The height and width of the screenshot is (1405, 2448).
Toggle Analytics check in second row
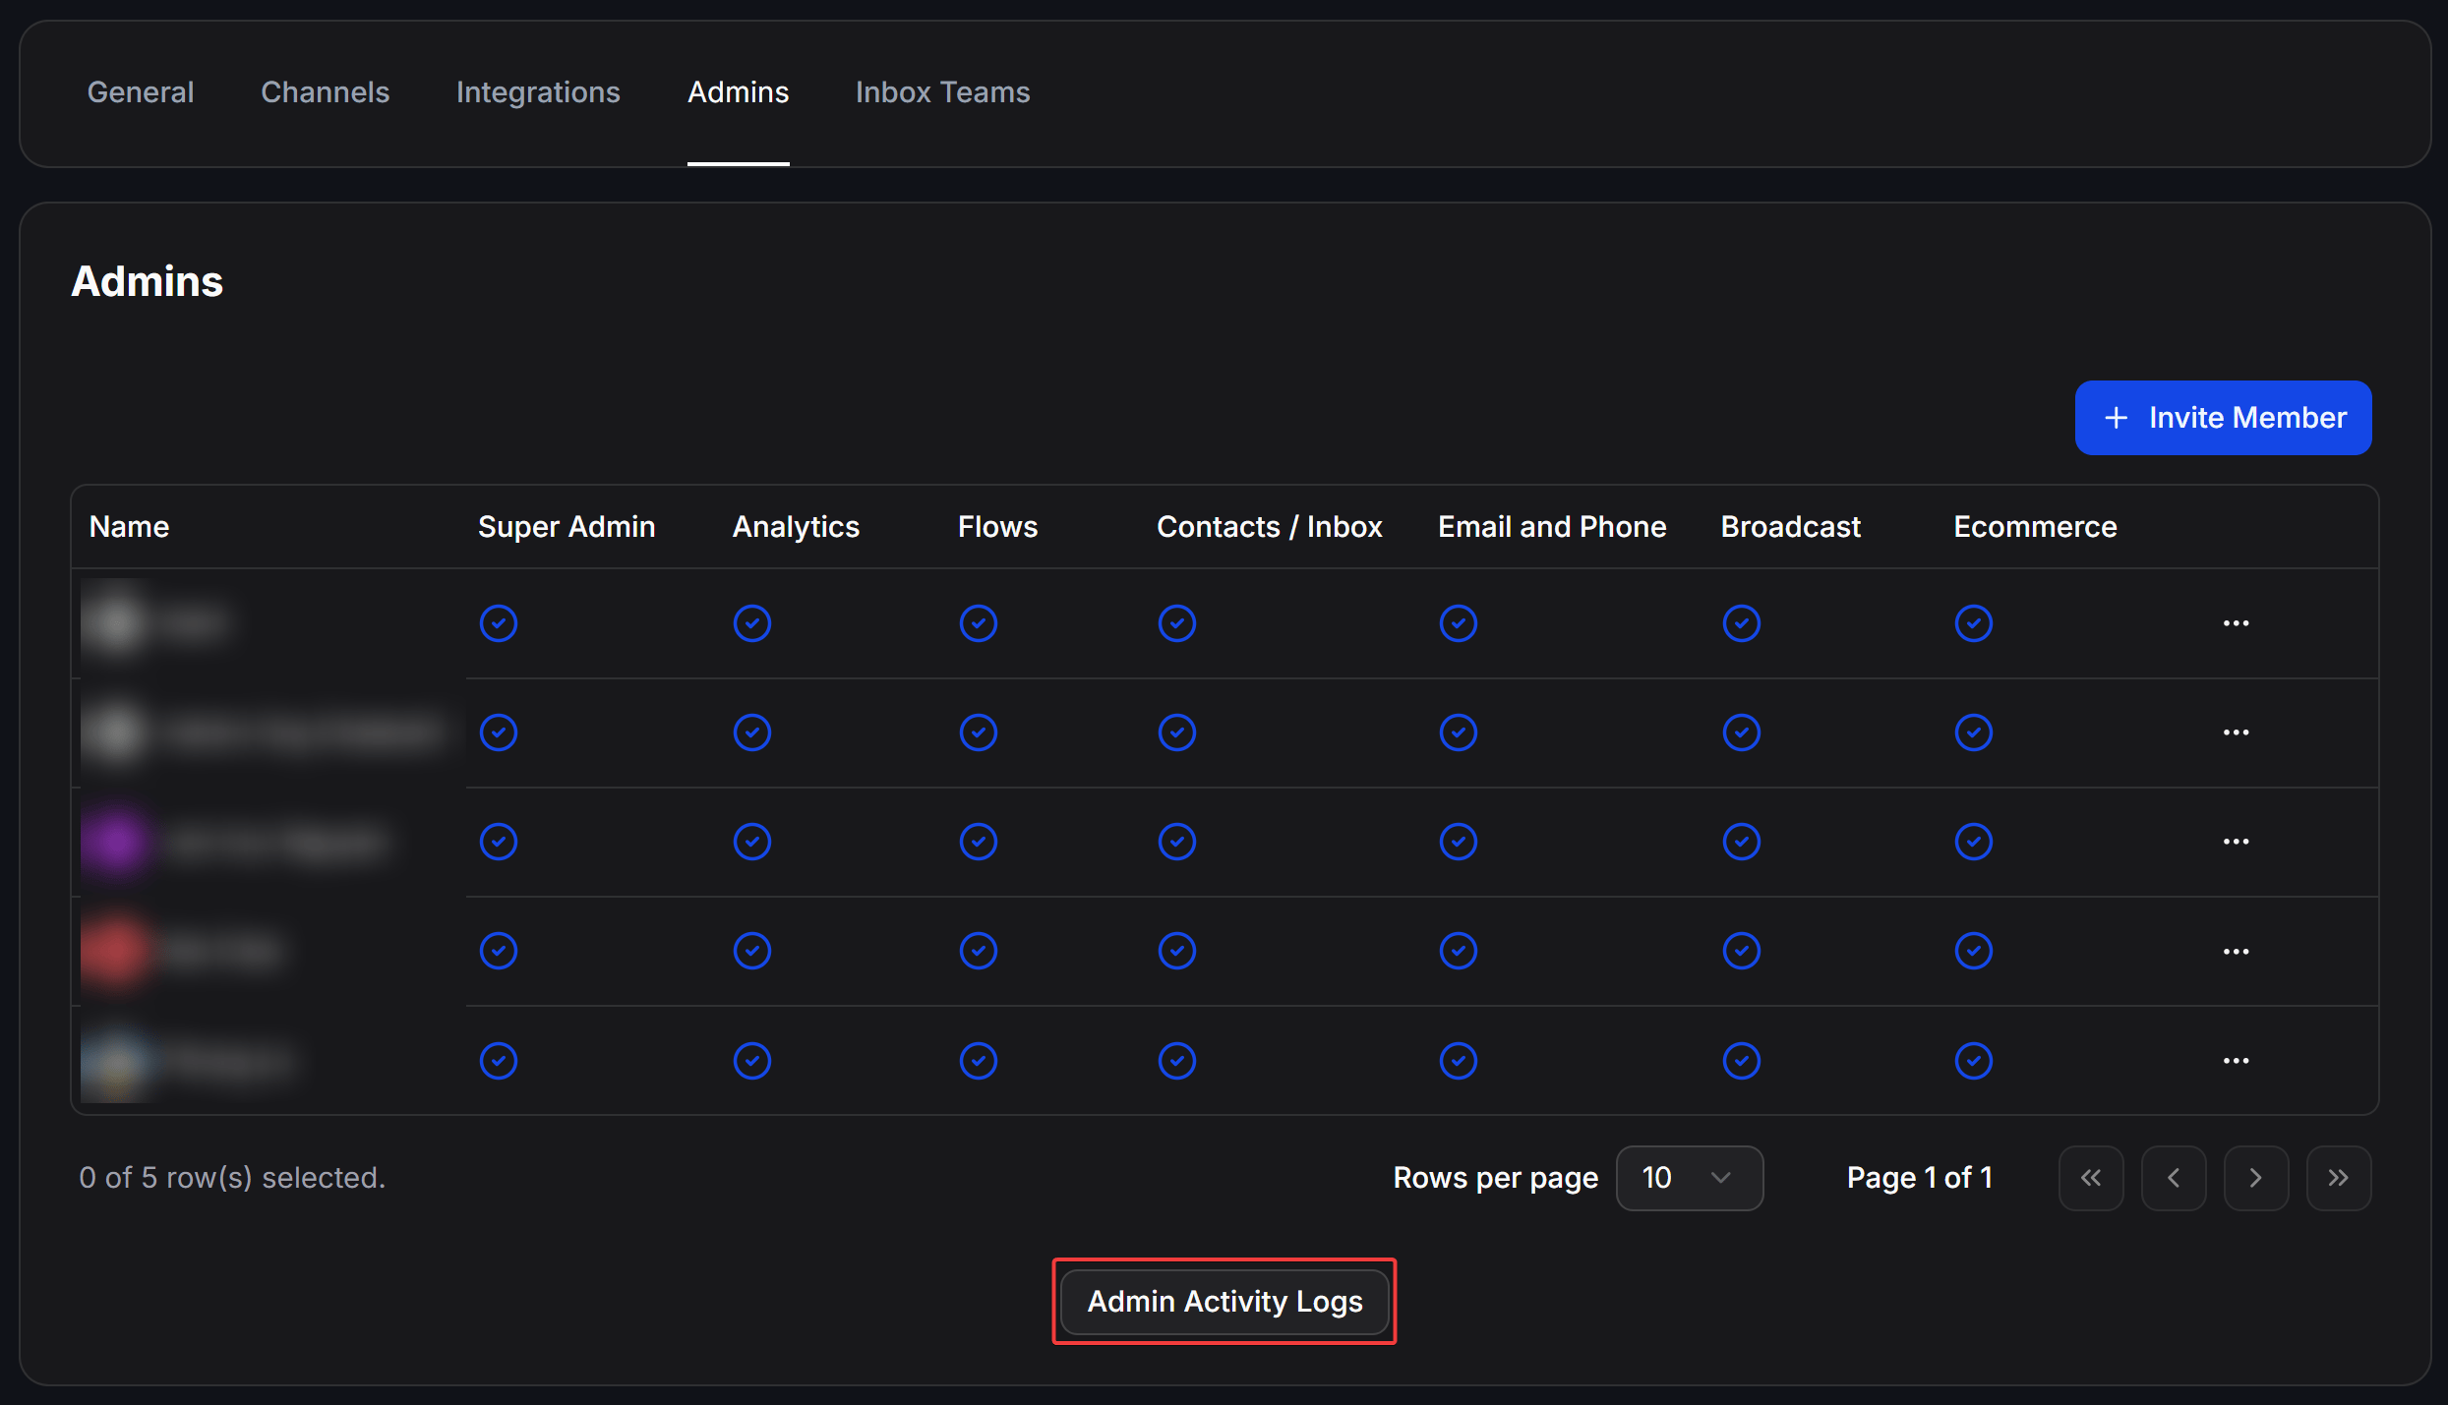coord(752,732)
